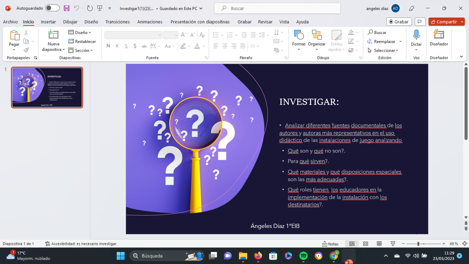The image size is (469, 264).
Task: Open Spotify from the taskbar
Action: [303, 256]
